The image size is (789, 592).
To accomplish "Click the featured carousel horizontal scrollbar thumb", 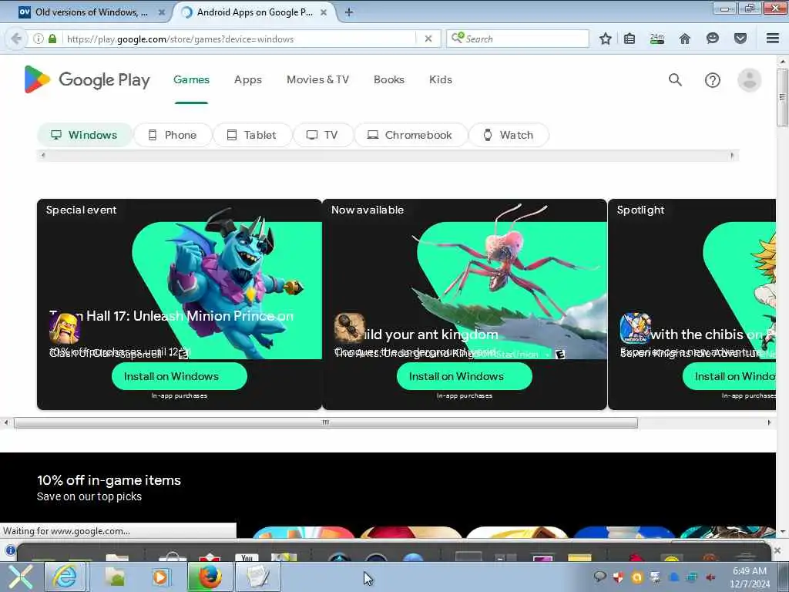I will (x=326, y=423).
